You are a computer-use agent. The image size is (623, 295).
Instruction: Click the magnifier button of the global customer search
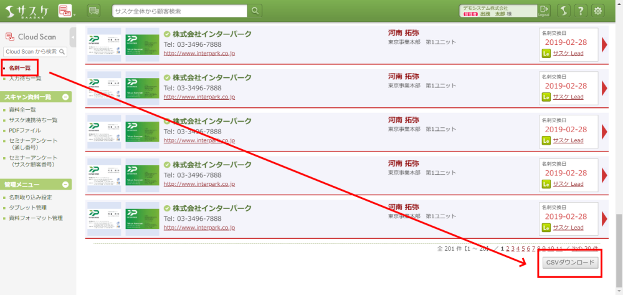point(255,11)
